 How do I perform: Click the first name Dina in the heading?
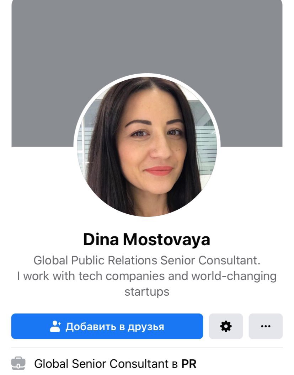pyautogui.click(x=101, y=240)
